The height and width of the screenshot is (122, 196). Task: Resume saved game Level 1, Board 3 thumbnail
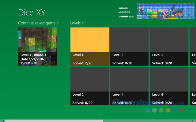point(37,46)
